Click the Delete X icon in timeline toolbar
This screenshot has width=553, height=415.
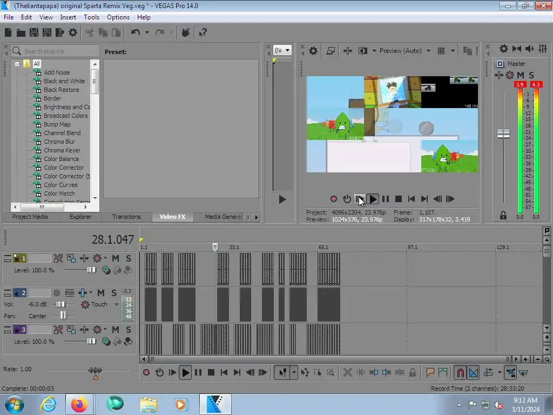point(347,372)
